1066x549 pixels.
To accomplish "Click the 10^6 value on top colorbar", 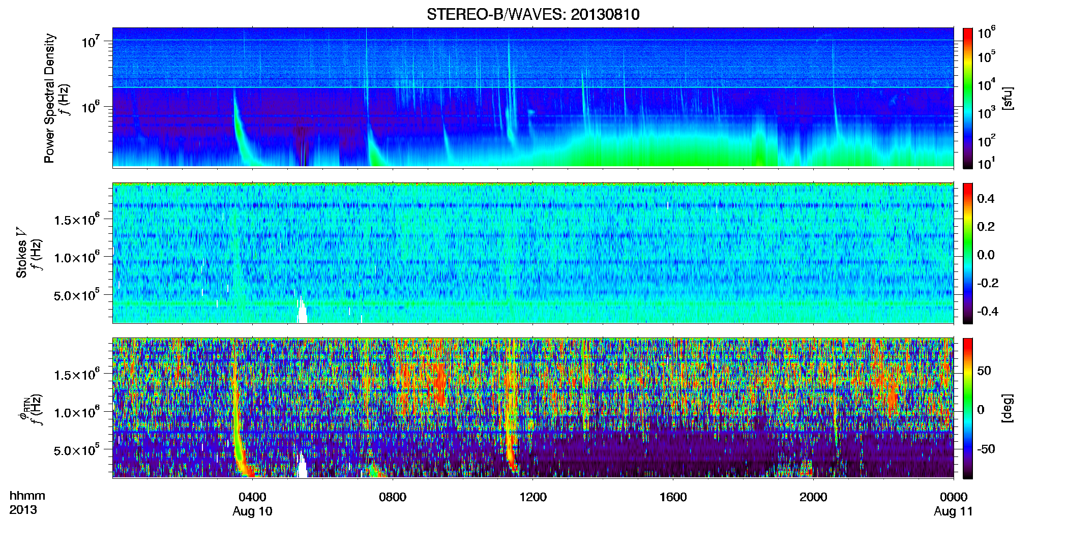I will pyautogui.click(x=987, y=34).
